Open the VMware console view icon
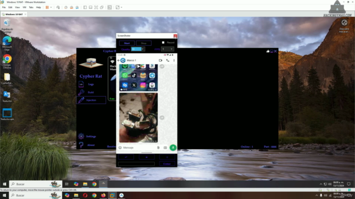Screen dimensions: 355x199 (110, 7)
